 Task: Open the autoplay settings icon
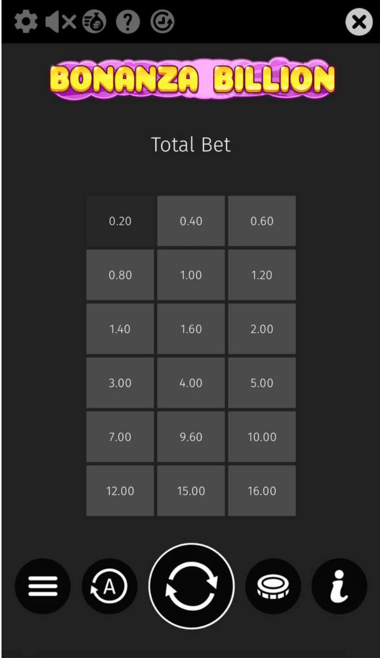tap(109, 586)
